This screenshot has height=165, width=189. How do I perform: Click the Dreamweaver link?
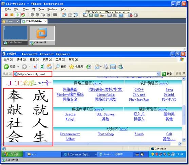(70, 134)
